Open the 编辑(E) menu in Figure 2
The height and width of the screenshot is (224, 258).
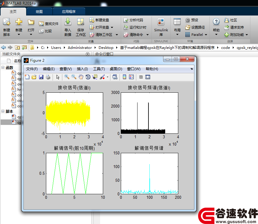(49, 69)
